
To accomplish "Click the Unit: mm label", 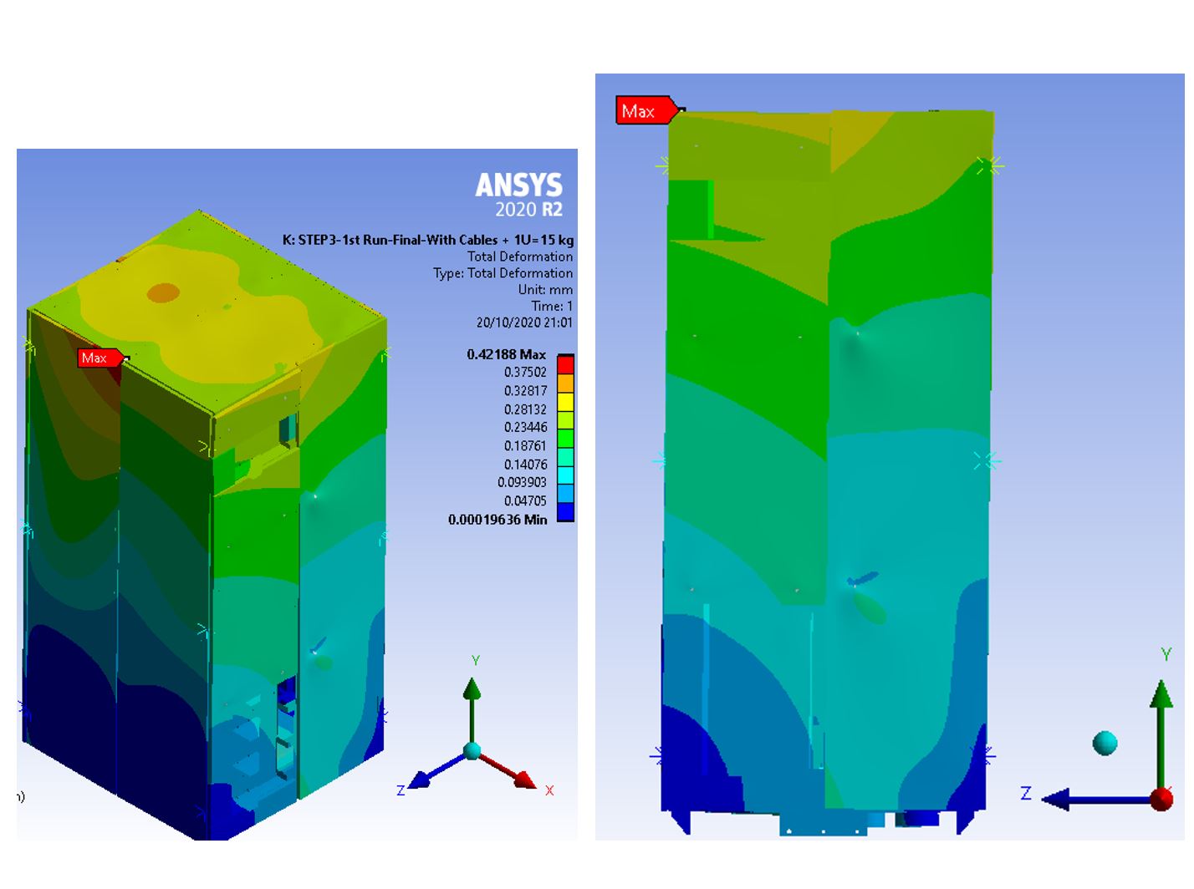I will tap(545, 290).
